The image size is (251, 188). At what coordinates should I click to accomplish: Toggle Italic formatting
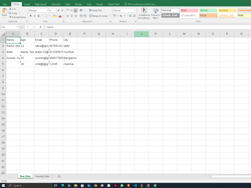coord(34,16)
